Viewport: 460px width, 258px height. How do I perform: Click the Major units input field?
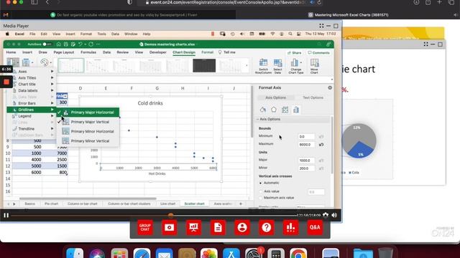306,161
